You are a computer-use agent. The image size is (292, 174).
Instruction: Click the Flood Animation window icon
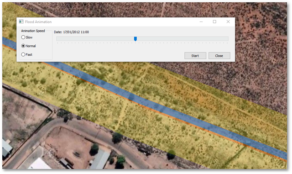(21, 21)
